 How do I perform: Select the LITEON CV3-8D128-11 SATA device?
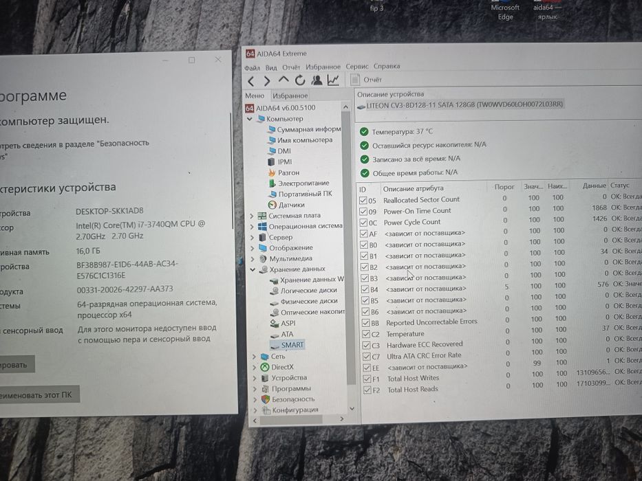coord(460,104)
